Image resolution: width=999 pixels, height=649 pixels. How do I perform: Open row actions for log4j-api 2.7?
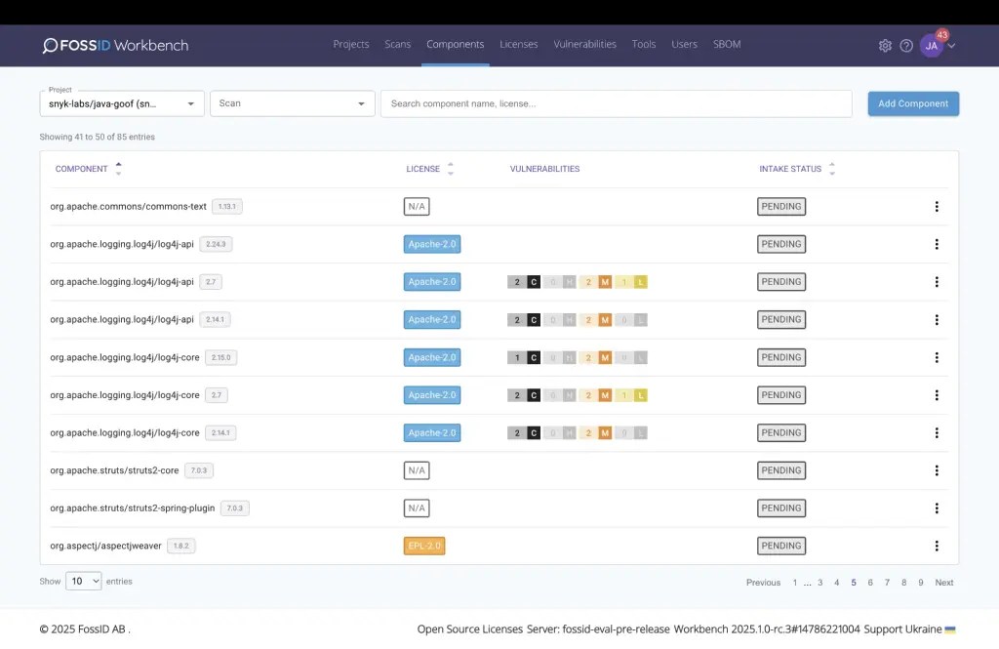[937, 282]
